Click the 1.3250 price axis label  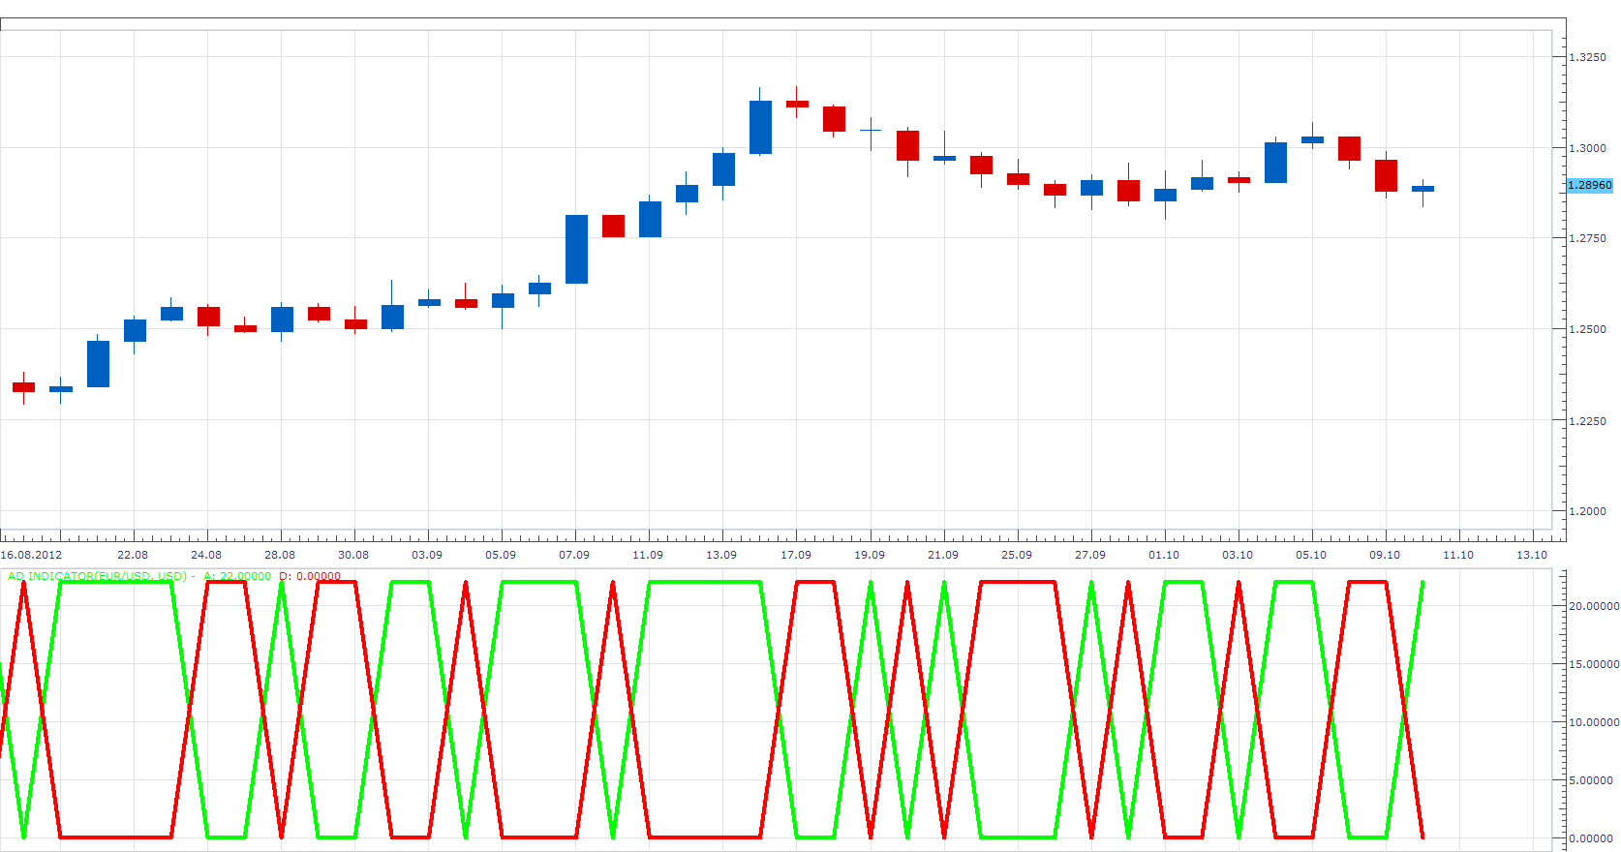click(x=1588, y=57)
